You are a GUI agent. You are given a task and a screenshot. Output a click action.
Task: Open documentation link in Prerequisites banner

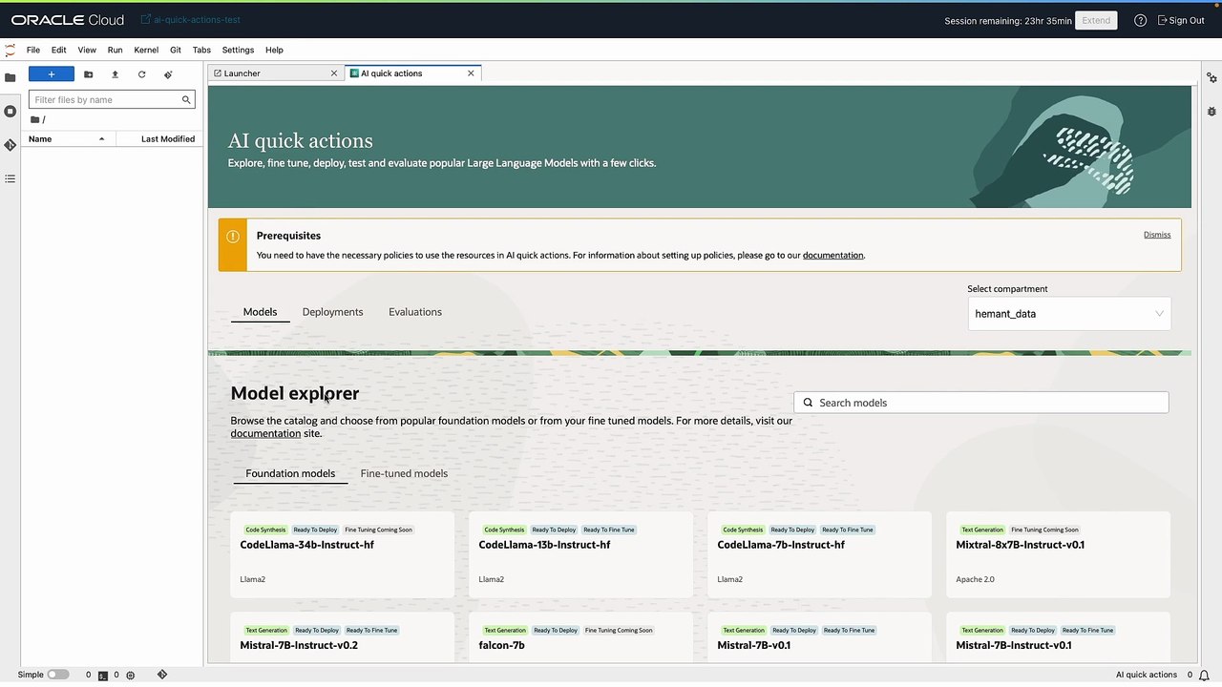[x=832, y=256]
